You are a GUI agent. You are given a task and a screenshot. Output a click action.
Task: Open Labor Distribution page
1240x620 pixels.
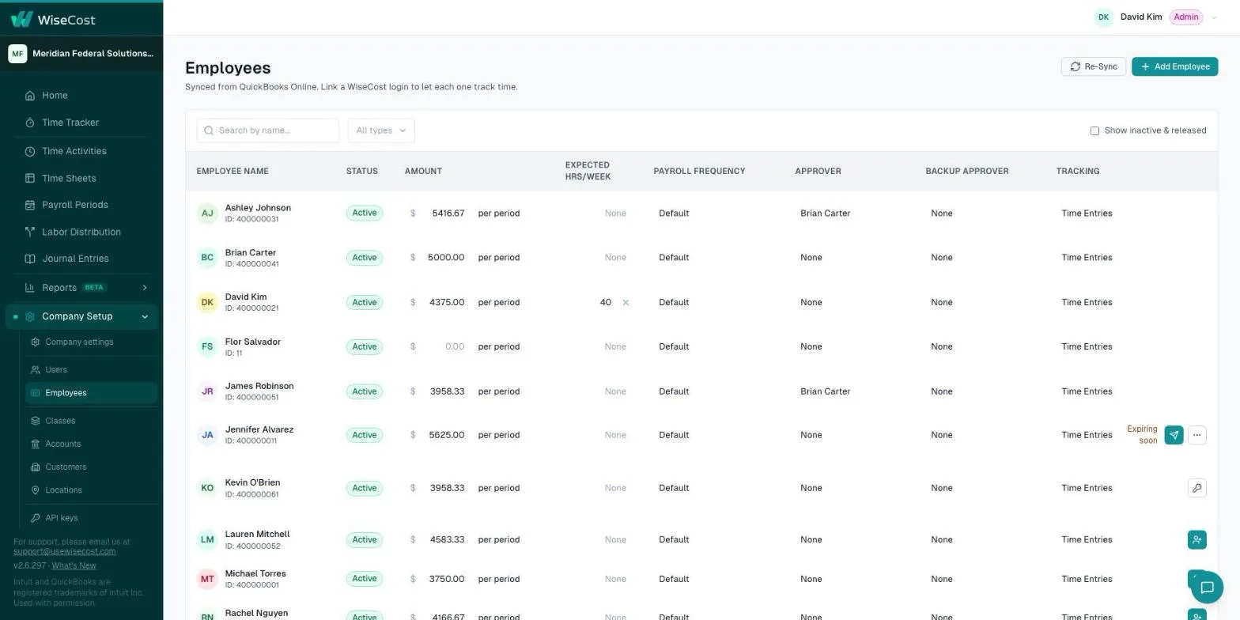[x=81, y=232]
